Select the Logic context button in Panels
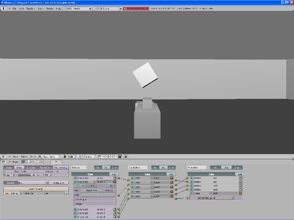294x220 pixels. [23, 162]
